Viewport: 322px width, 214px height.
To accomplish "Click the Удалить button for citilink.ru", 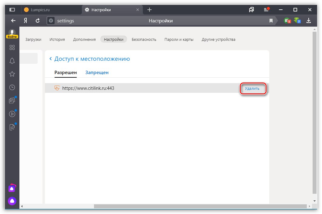I will click(x=252, y=89).
